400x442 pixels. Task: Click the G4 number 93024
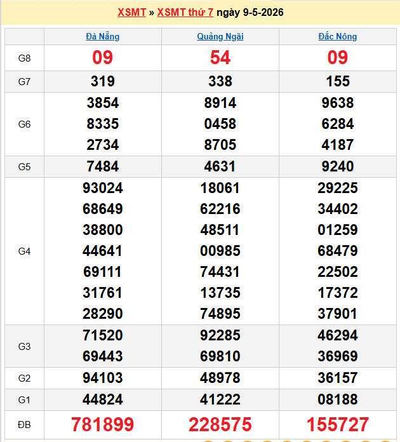pyautogui.click(x=103, y=188)
